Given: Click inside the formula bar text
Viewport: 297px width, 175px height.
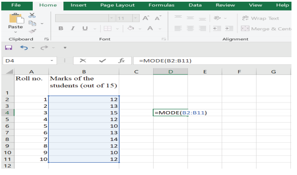Looking at the screenshot, I should 213,61.
